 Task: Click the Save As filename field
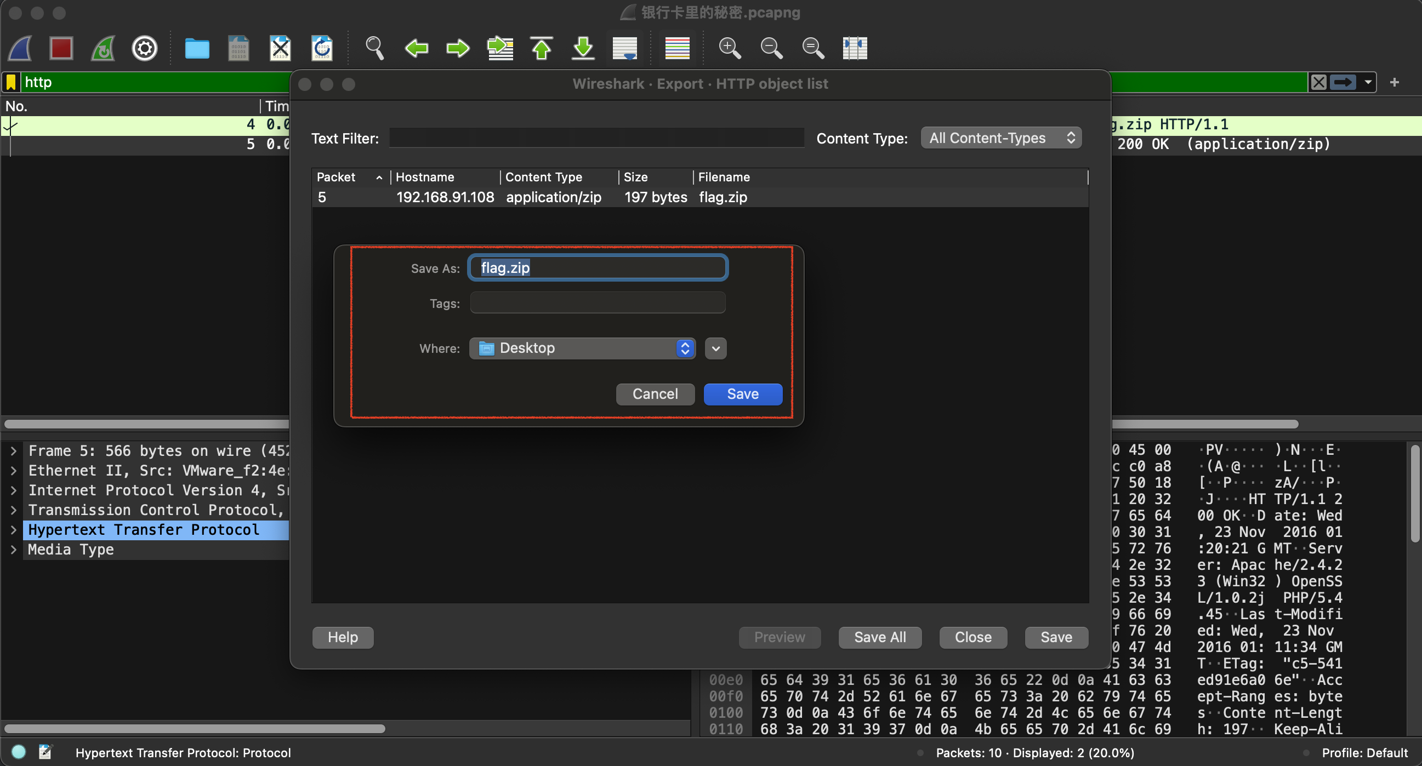(x=598, y=267)
